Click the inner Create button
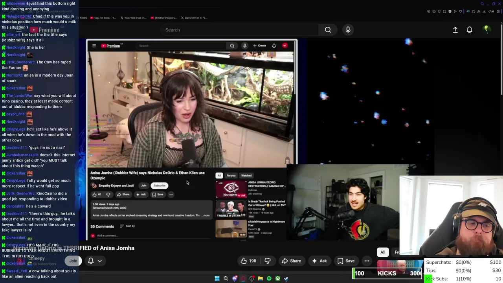Image resolution: width=503 pixels, height=283 pixels. tap(259, 46)
